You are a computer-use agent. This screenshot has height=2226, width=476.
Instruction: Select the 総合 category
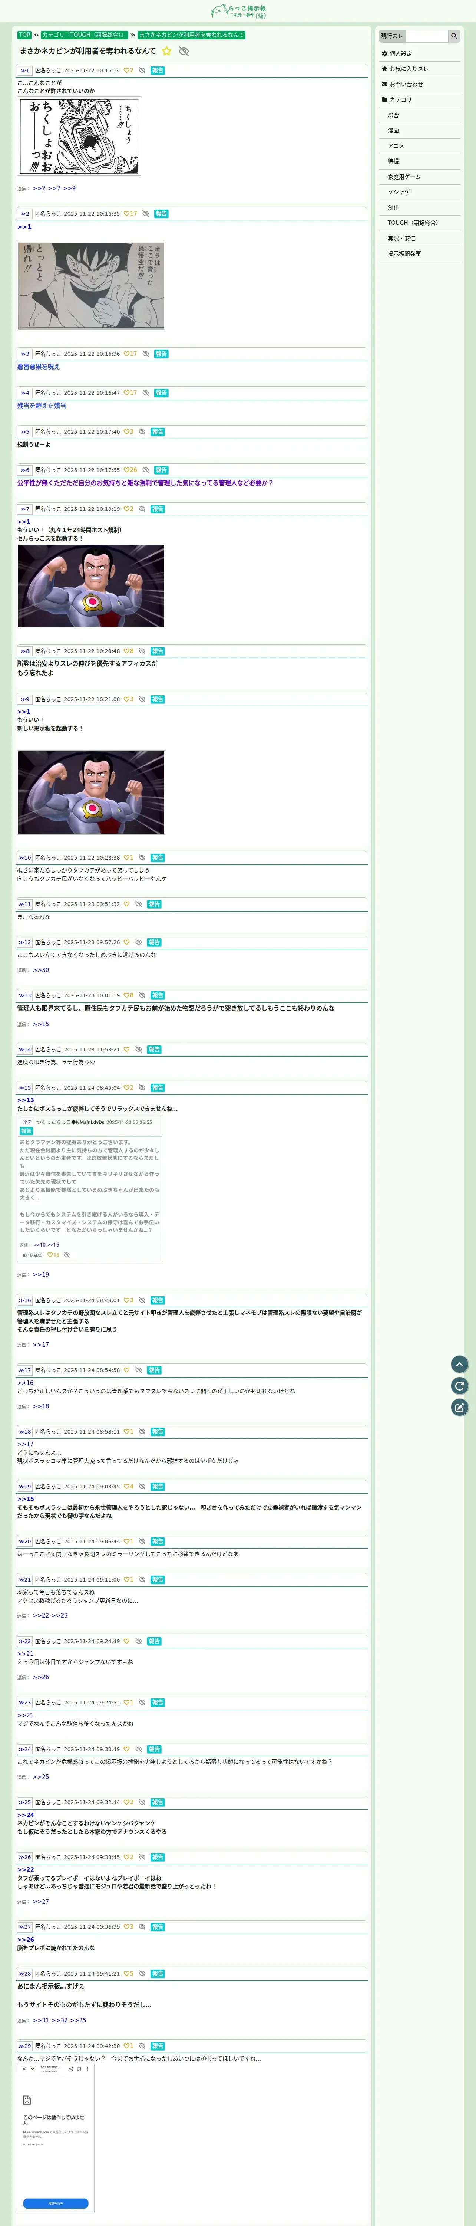[x=393, y=116]
